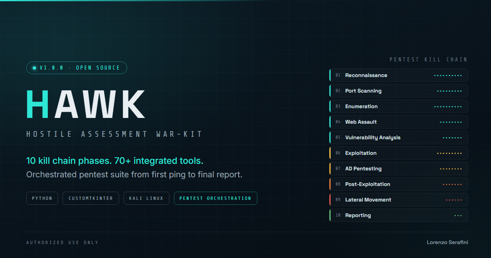Click the PENTEST KILL CHAIN heading
Screen dimensions: 491x258
[x=428, y=59]
